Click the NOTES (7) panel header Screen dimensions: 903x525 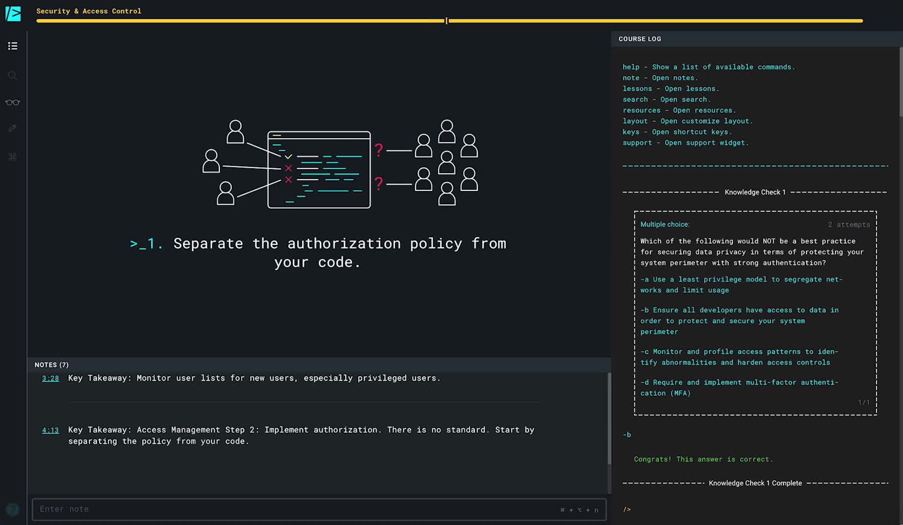point(52,365)
